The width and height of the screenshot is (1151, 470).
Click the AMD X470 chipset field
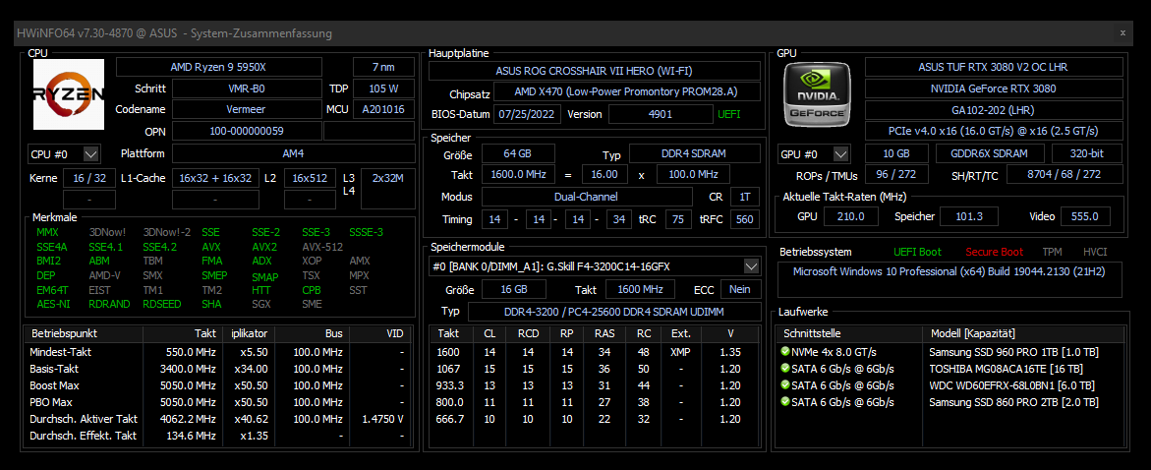(x=626, y=91)
